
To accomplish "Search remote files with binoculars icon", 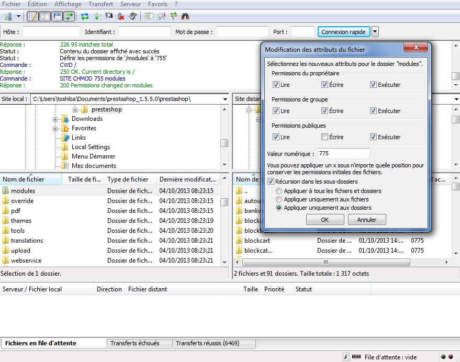I will (185, 16).
